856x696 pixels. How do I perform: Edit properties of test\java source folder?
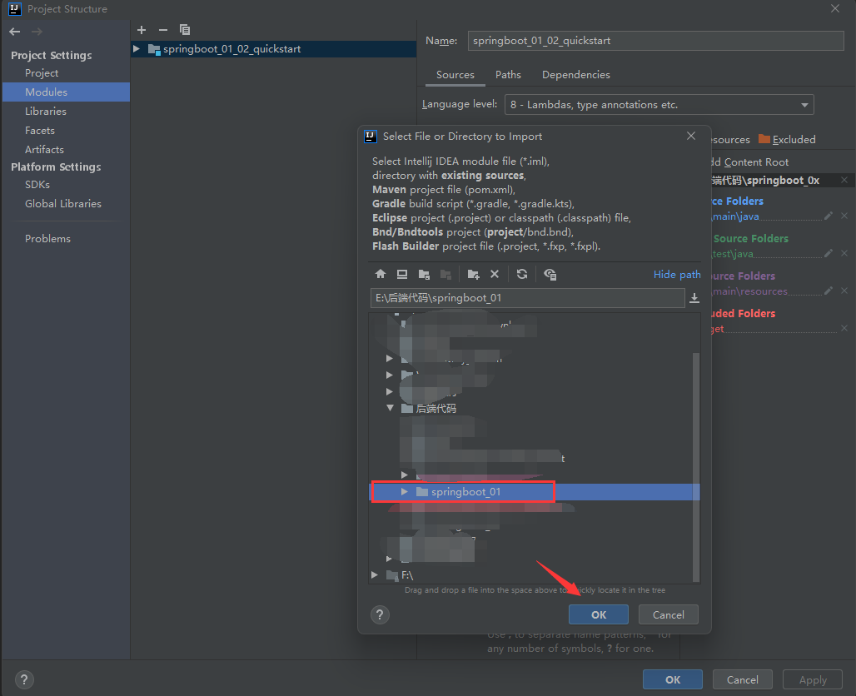click(x=829, y=253)
